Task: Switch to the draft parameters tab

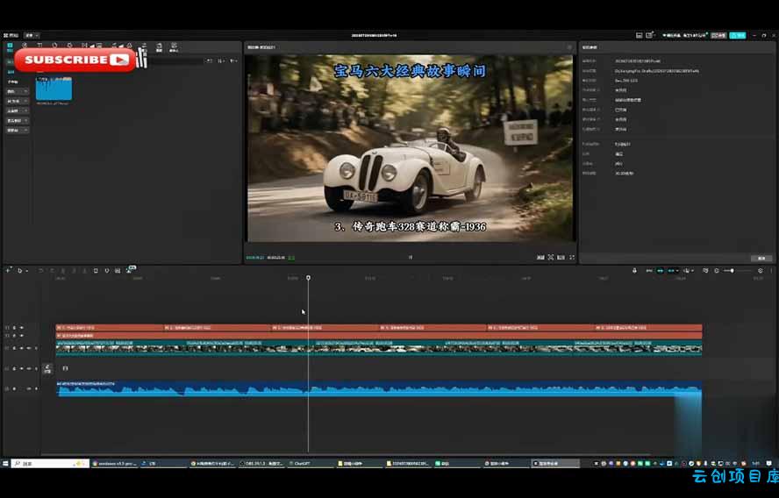Action: click(590, 47)
